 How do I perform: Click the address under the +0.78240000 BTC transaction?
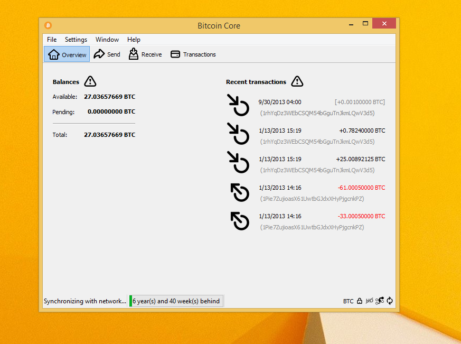pyautogui.click(x=317, y=142)
